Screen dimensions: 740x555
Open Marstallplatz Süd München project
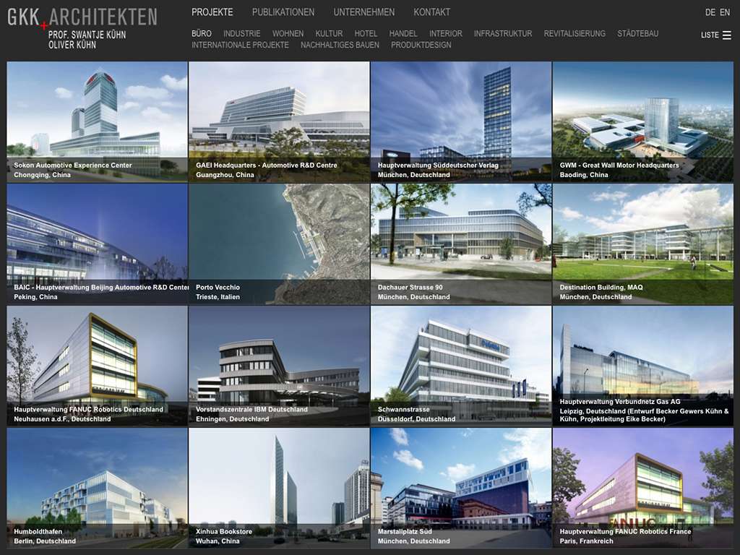pyautogui.click(x=461, y=488)
